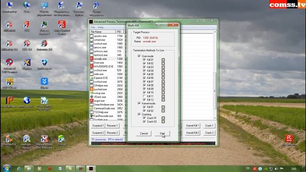Click Suspend 1 button

98,126
